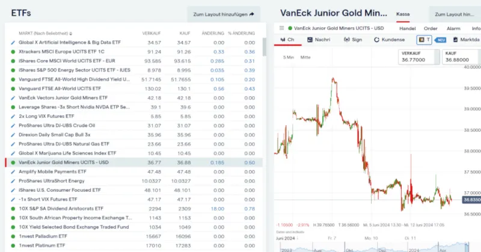Image resolution: width=481 pixels, height=252 pixels.
Task: Click pencil icon for ProShares Ultra DJ-UBS Crude Oil
Action: pyautogui.click(x=13, y=126)
